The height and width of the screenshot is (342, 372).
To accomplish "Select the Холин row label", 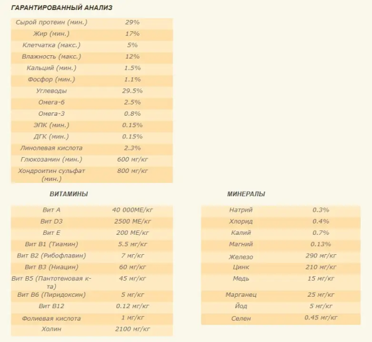I will pos(52,329).
